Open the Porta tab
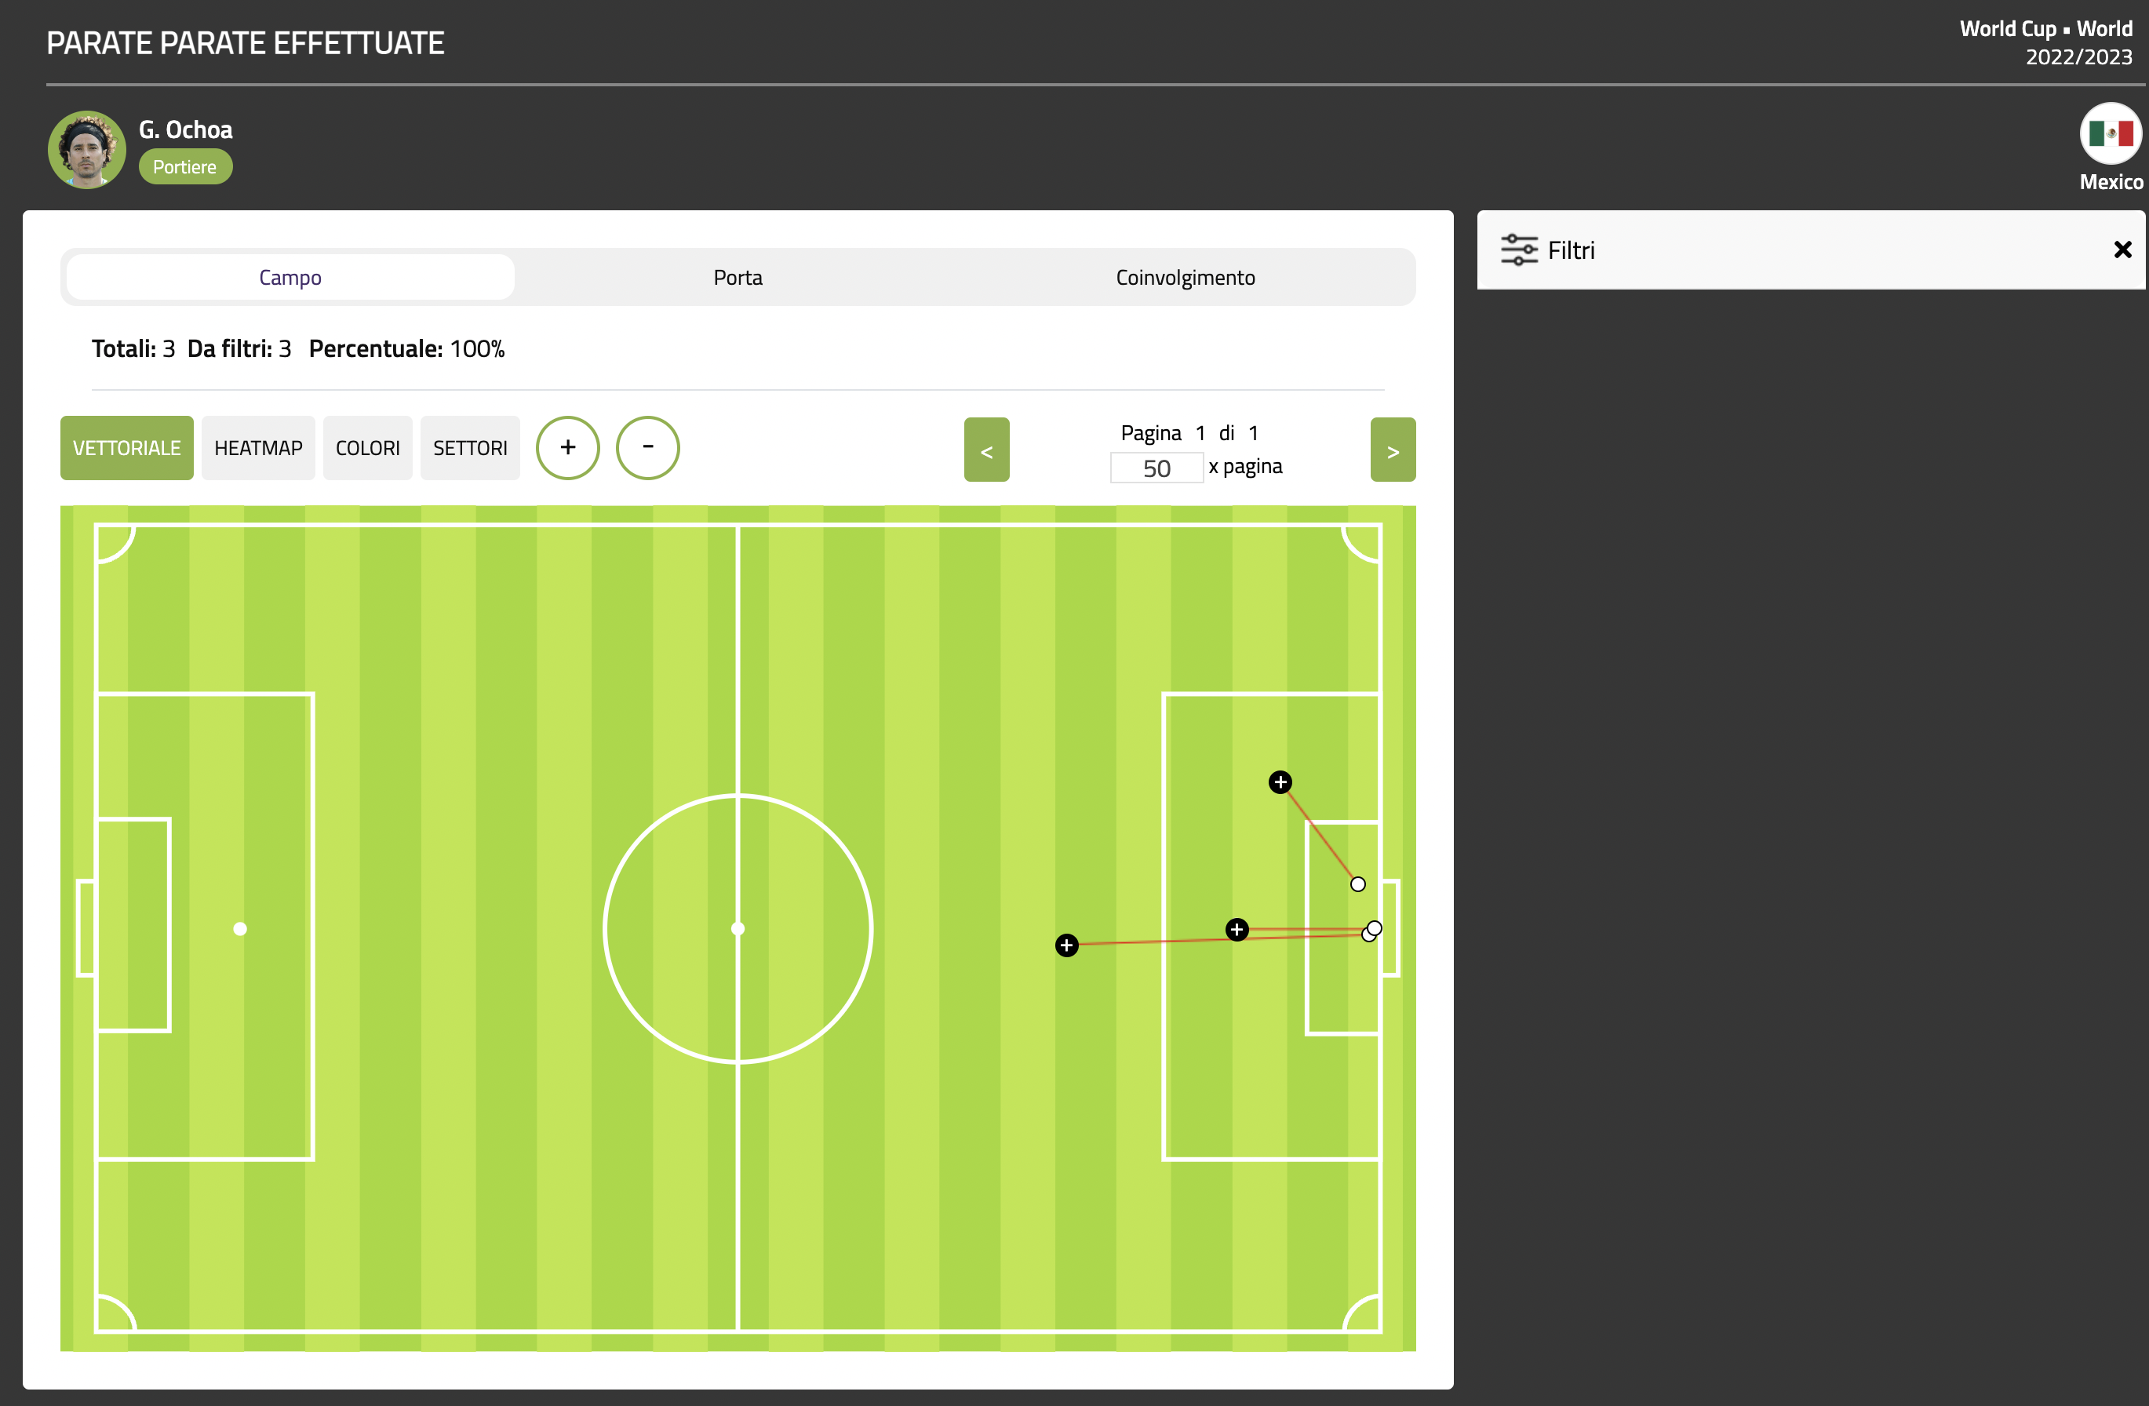Viewport: 2149px width, 1406px height. point(738,277)
